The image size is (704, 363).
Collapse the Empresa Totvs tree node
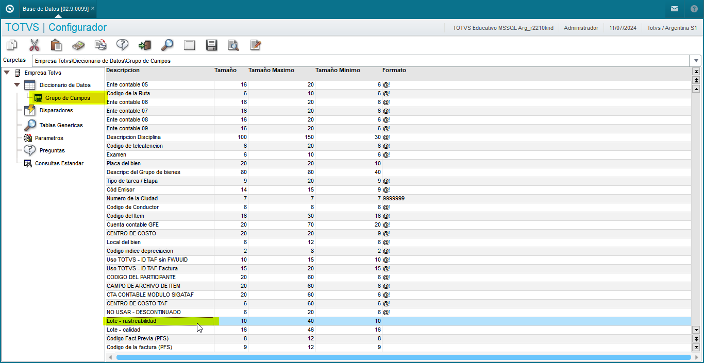[7, 73]
